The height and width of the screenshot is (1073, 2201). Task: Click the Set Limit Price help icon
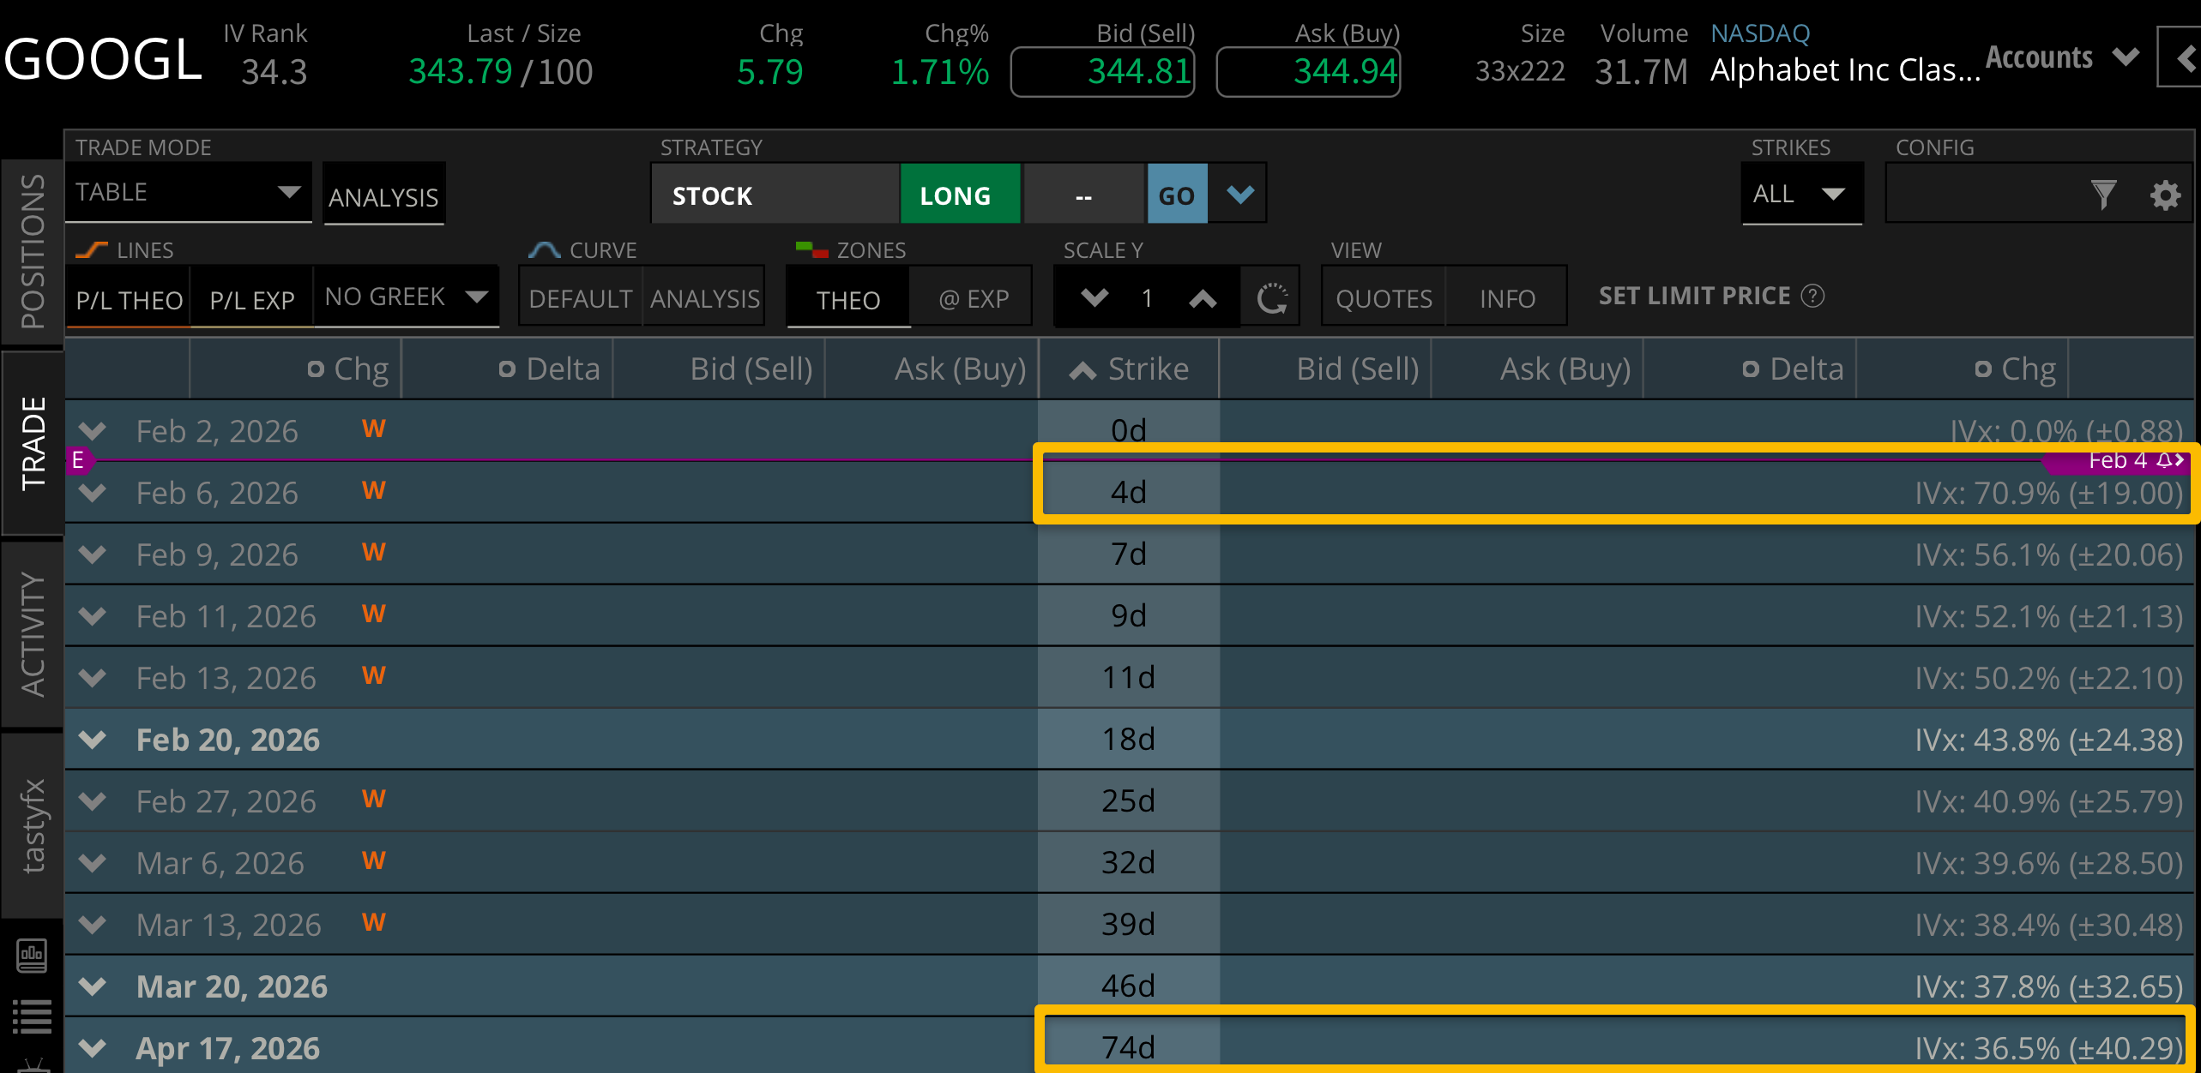click(1812, 296)
